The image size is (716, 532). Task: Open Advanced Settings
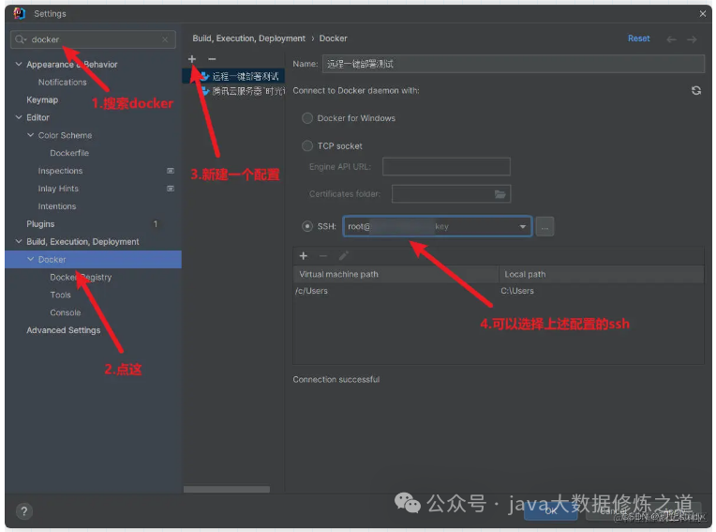pos(63,330)
